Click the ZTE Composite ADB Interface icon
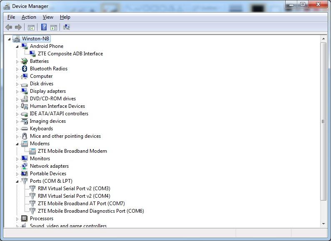The image size is (331, 241). click(32, 54)
